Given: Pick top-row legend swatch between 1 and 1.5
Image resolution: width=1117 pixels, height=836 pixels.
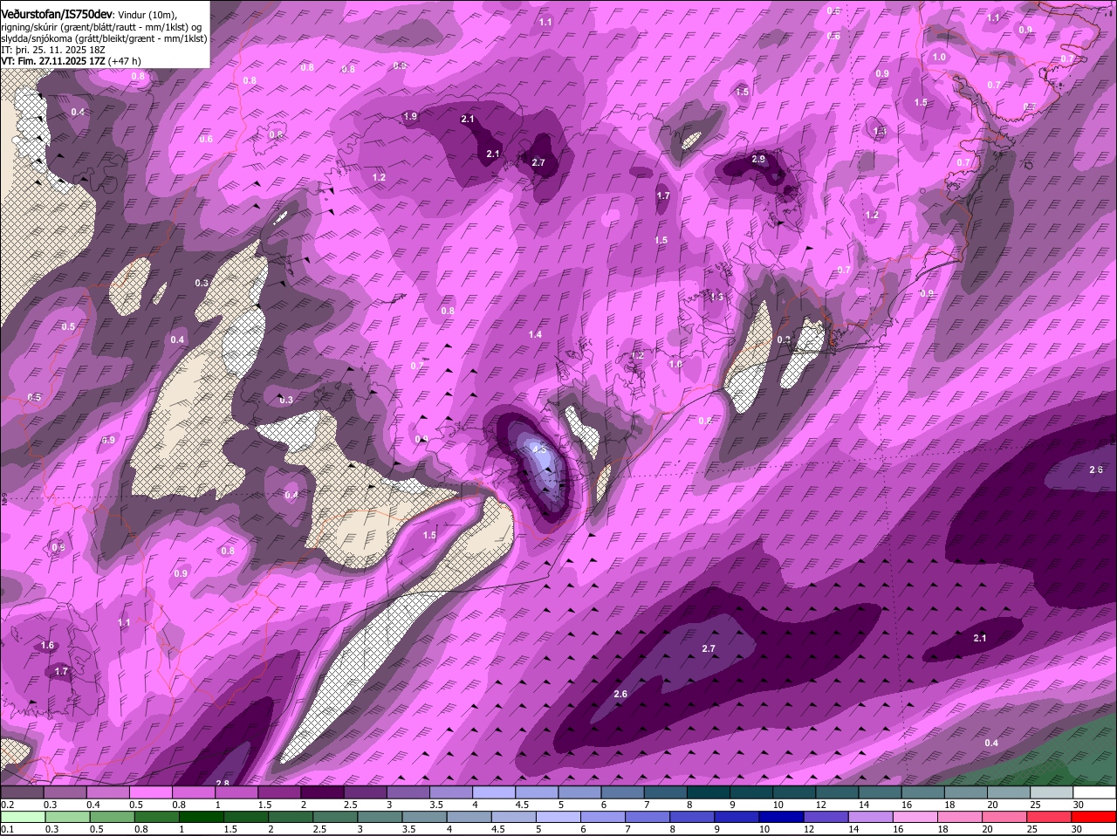Looking at the screenshot, I should [x=236, y=792].
